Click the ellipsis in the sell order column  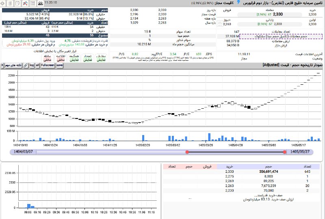tap(190, 199)
